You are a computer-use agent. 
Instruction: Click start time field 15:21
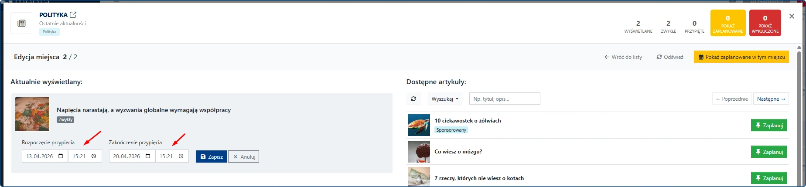(x=85, y=156)
